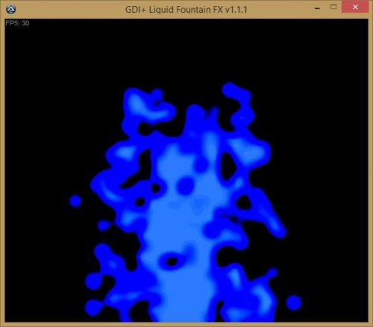Click the isolated blue droplet at far left

point(75,201)
